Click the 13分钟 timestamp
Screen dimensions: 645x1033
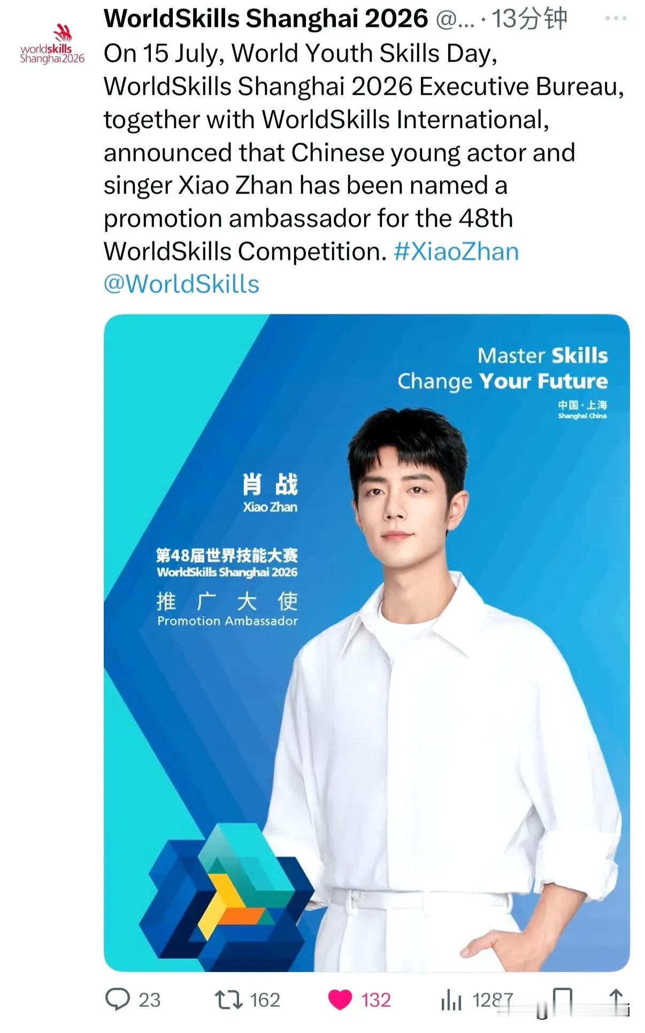529,19
